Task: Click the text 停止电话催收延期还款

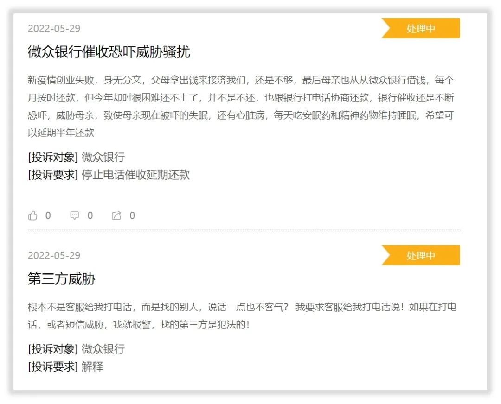Action: tap(135, 175)
